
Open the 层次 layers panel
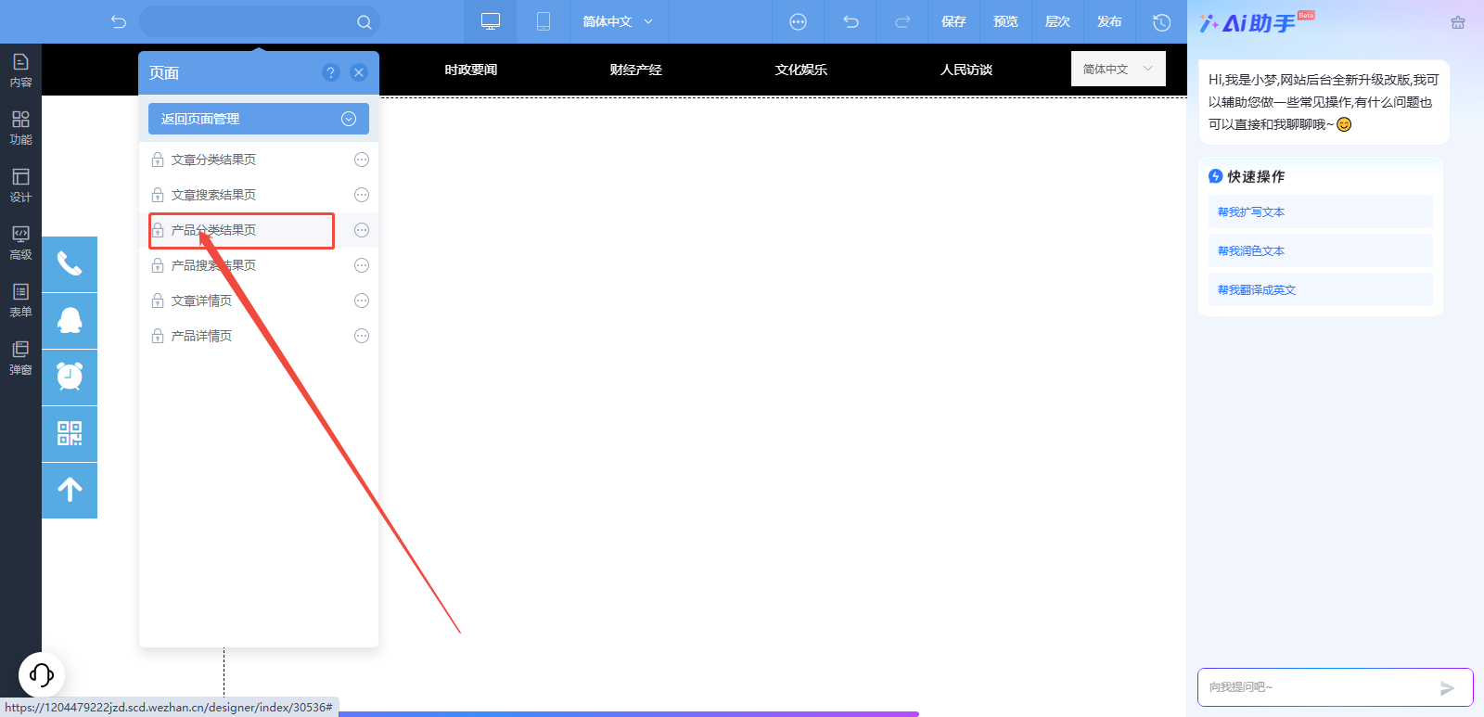pos(1057,21)
